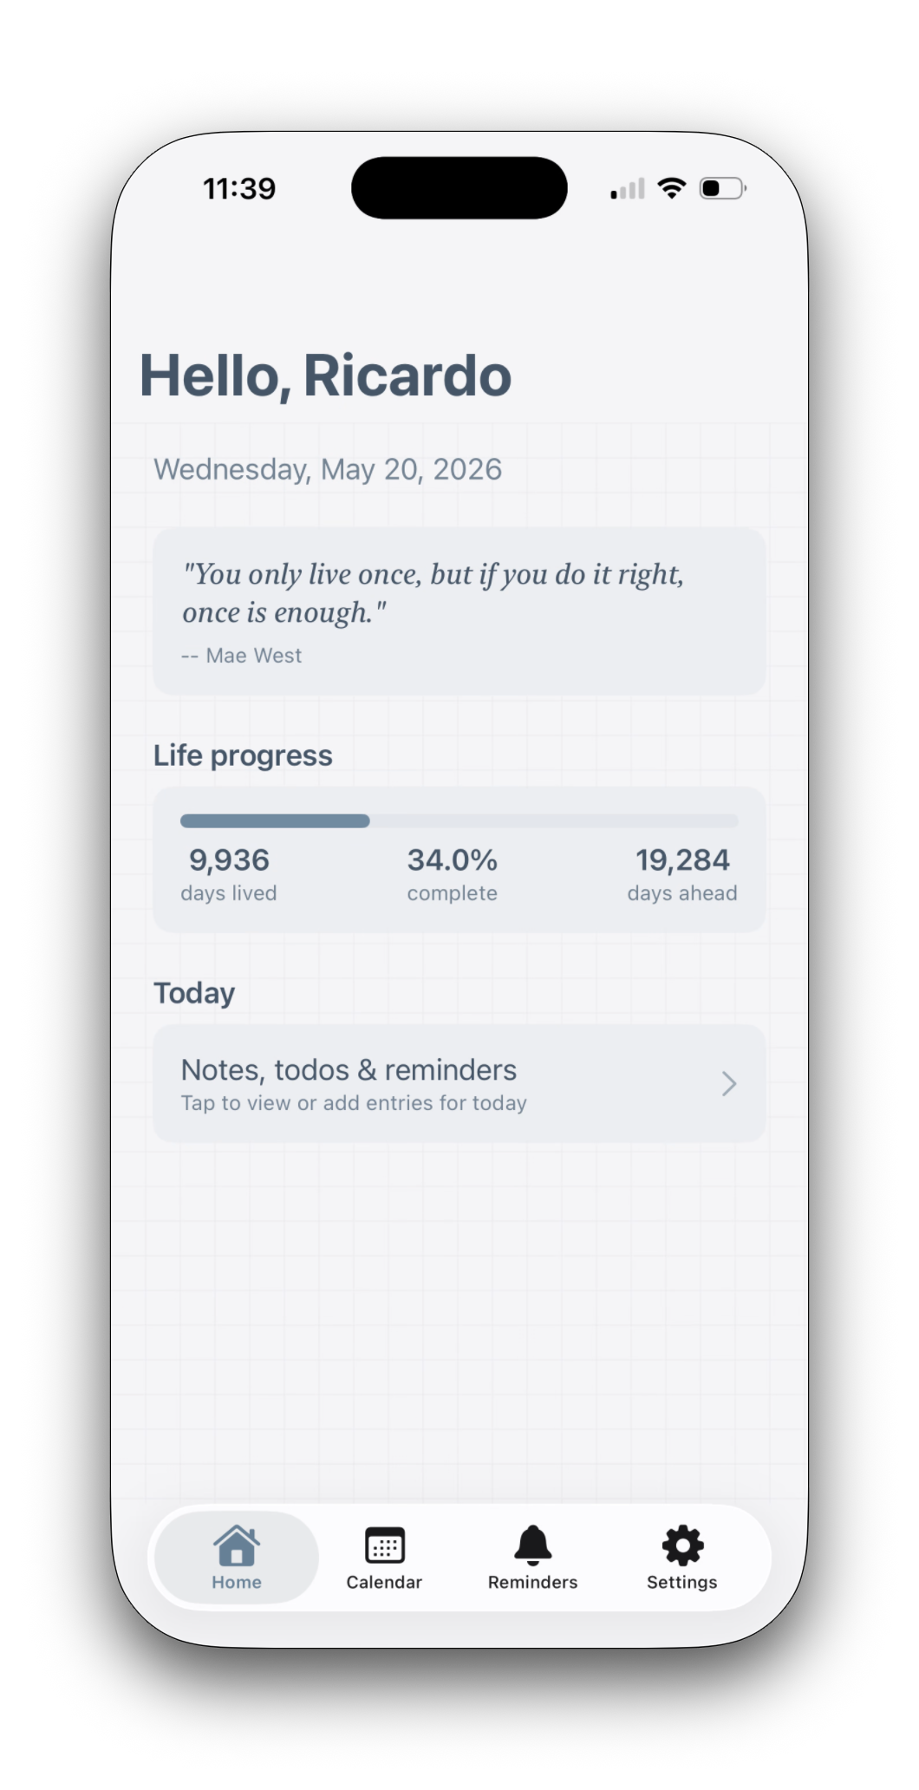Open Notes, todos & reminders entry

(x=459, y=1083)
